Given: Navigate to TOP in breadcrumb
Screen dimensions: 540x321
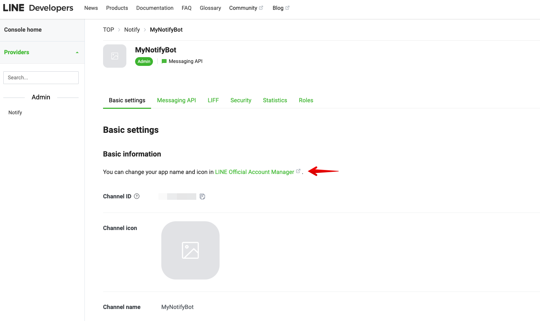Looking at the screenshot, I should tap(109, 30).
